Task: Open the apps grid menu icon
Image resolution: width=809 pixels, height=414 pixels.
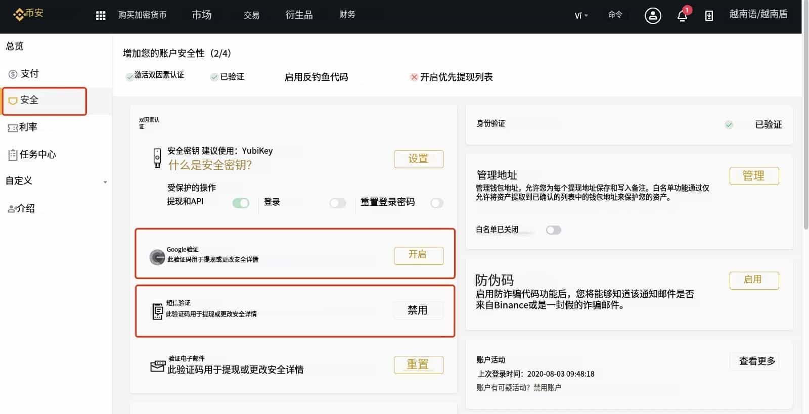Action: (x=101, y=16)
